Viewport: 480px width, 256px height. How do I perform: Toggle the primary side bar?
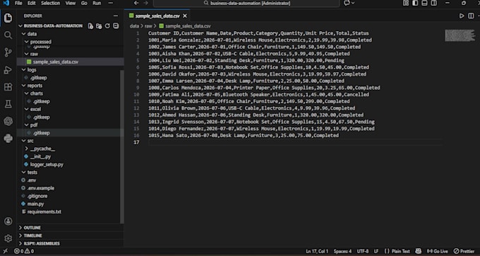pyautogui.click(x=415, y=3)
